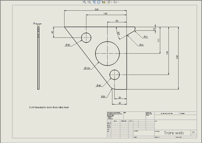Select the 80 dimension at top
The height and width of the screenshot is (143, 202).
tap(117, 21)
